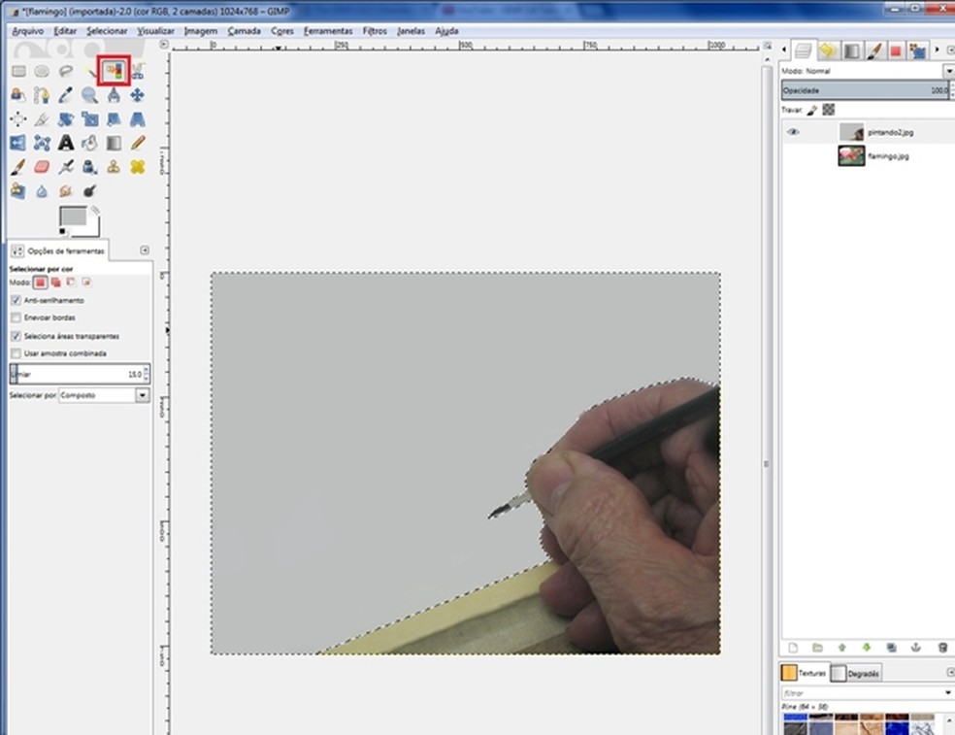Select the Rotate tool
The height and width of the screenshot is (735, 955).
(x=66, y=118)
